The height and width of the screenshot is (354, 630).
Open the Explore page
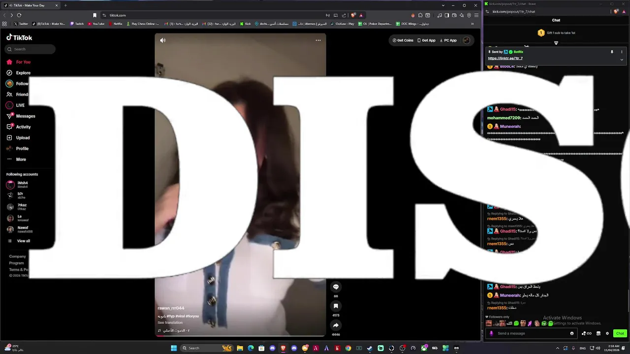[19, 73]
